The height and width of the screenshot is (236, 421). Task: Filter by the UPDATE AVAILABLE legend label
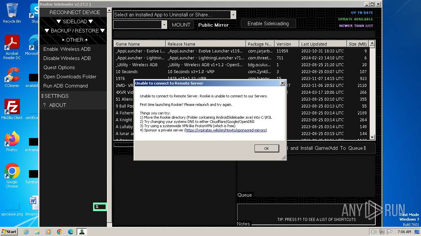pos(356,19)
